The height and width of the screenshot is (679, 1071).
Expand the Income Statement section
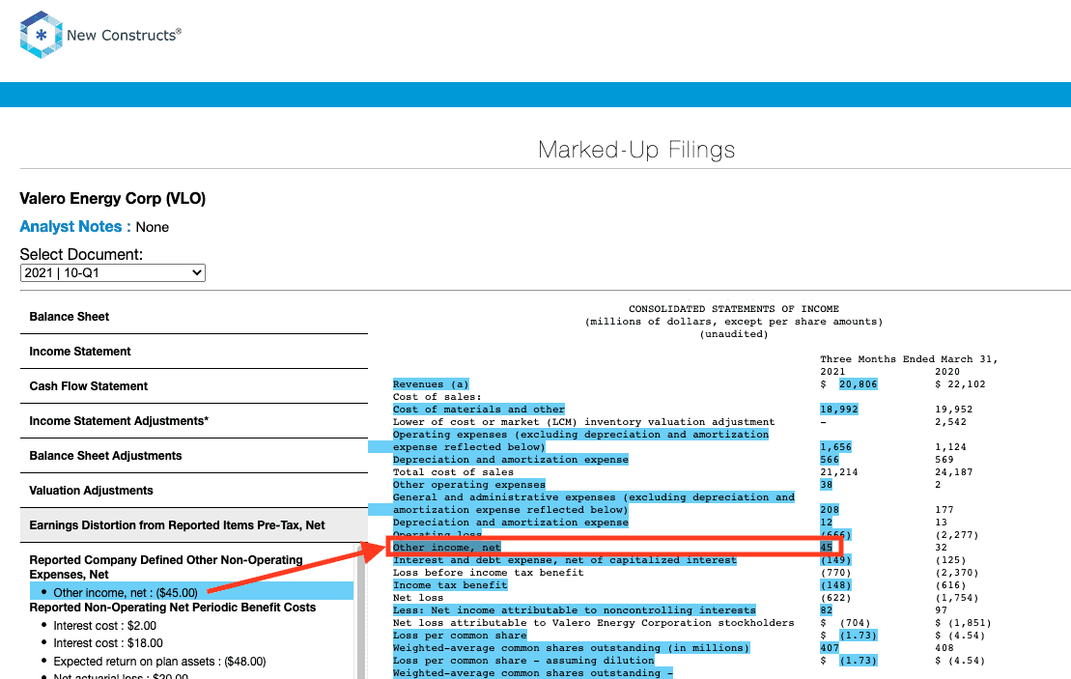194,352
